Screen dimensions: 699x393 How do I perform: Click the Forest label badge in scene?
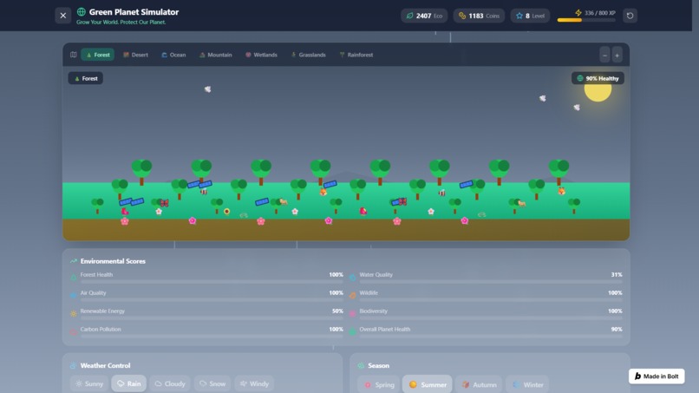click(x=86, y=78)
